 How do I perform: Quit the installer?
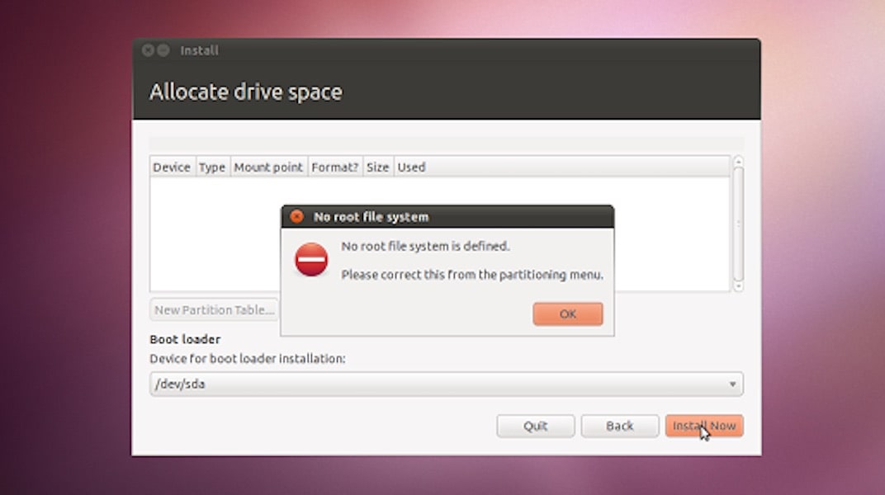[535, 426]
